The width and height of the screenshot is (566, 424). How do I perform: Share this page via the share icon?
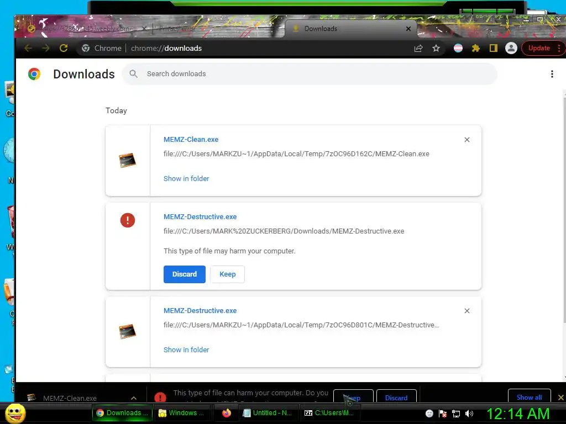[x=418, y=49]
